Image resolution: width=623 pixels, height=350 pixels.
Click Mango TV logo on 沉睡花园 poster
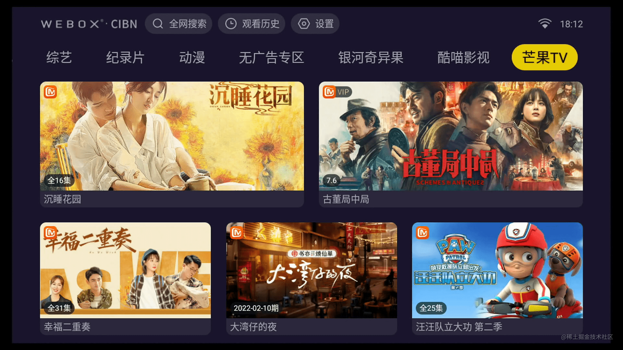click(50, 92)
